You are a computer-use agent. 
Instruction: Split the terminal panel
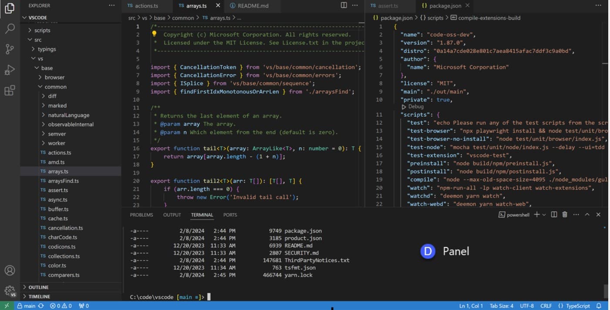[x=554, y=214]
